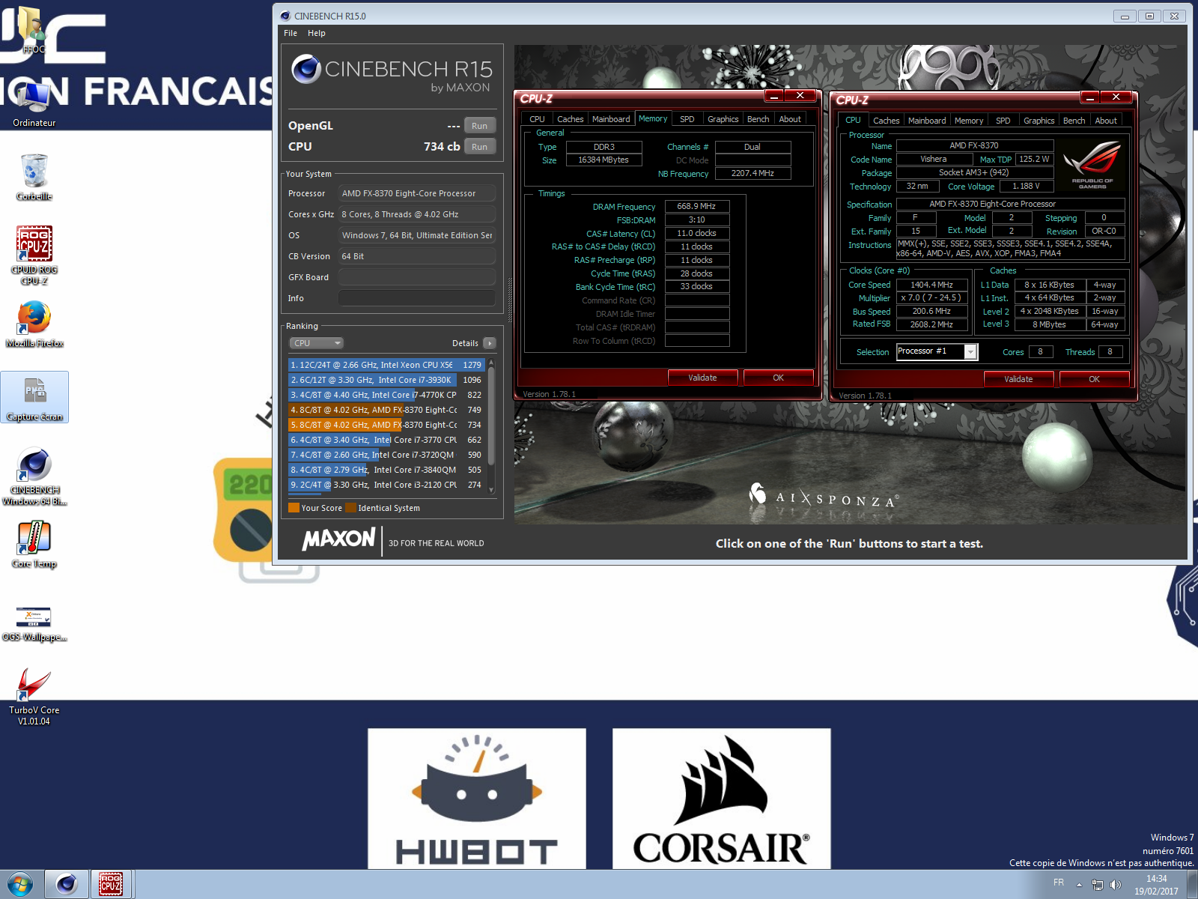Launch CINEBENCH Windows 64 Bit shortcut
The height and width of the screenshot is (899, 1198).
(34, 476)
